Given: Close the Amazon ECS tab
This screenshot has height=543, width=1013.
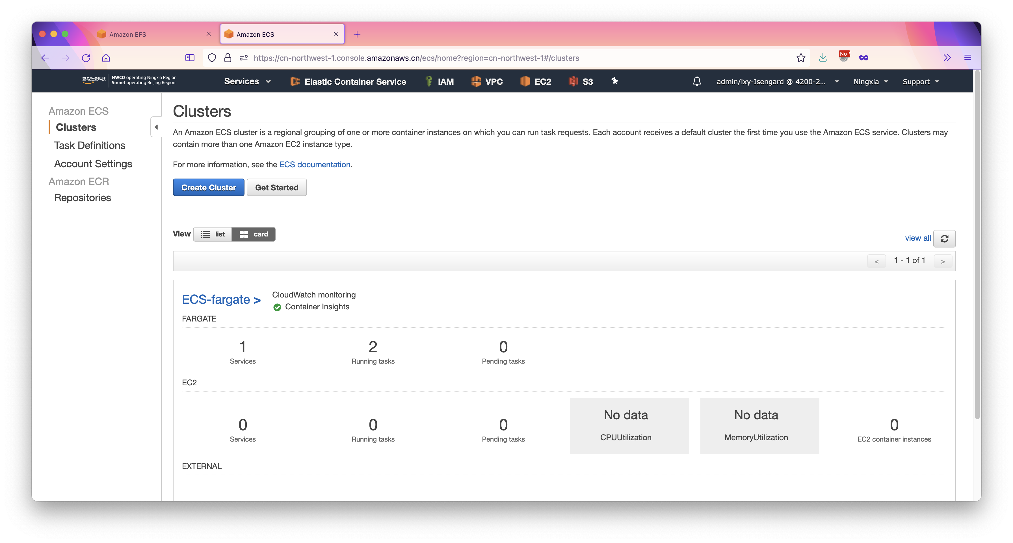Looking at the screenshot, I should [x=336, y=34].
